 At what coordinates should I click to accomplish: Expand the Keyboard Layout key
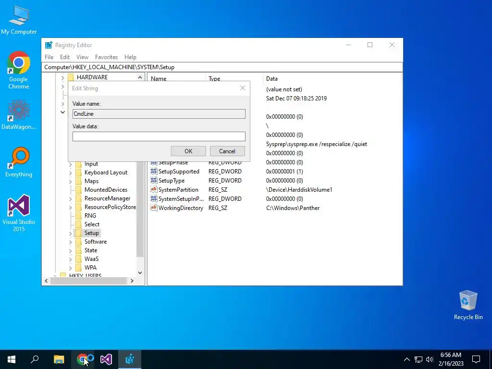coord(70,172)
